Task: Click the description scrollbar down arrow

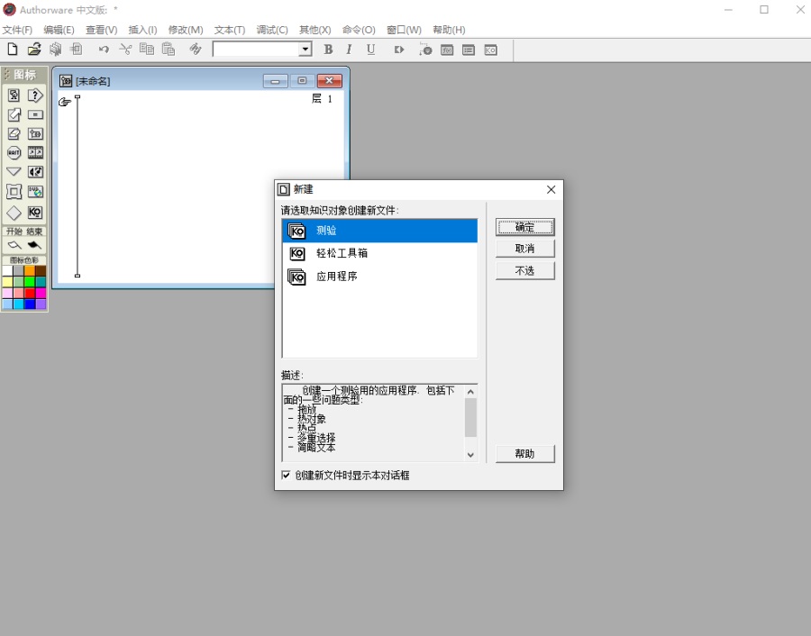Action: point(470,455)
